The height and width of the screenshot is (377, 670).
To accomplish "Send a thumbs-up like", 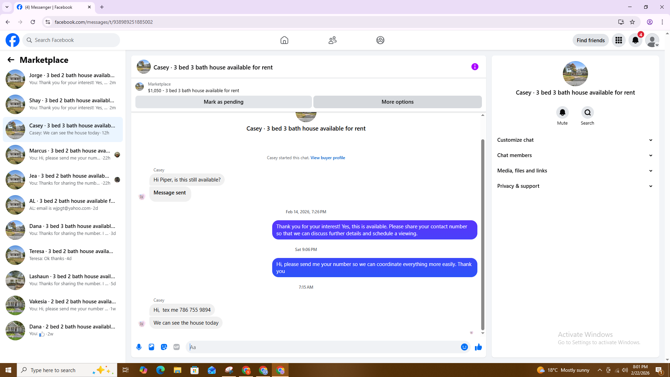I will coord(478,347).
